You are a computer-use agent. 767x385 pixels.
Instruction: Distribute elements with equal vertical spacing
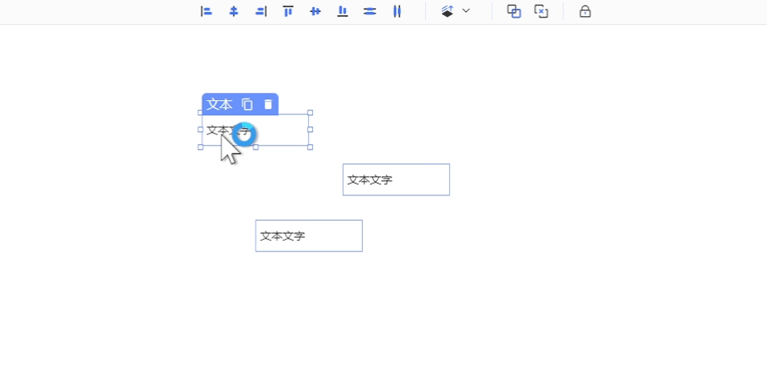pos(370,11)
